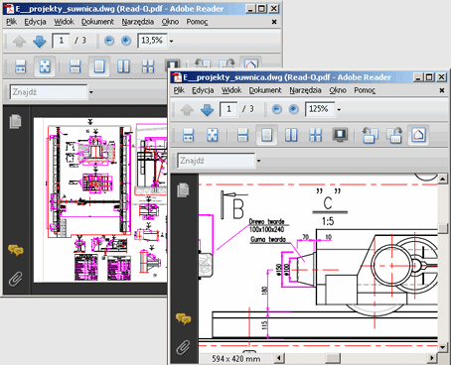Toggle two-up page view in front toolbar

[291, 135]
